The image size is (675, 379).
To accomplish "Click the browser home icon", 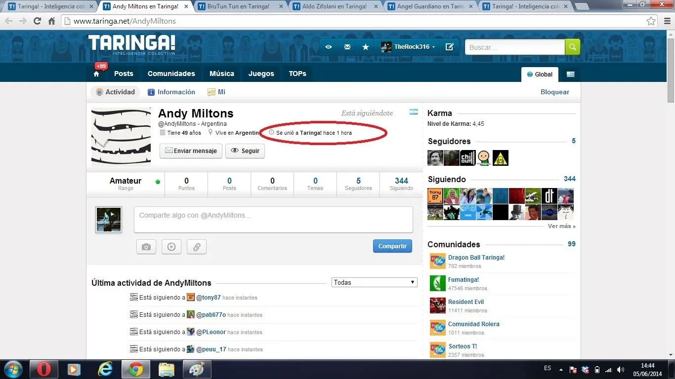I will coord(51,21).
